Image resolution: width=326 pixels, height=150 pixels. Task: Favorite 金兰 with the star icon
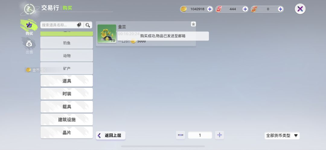click(193, 24)
